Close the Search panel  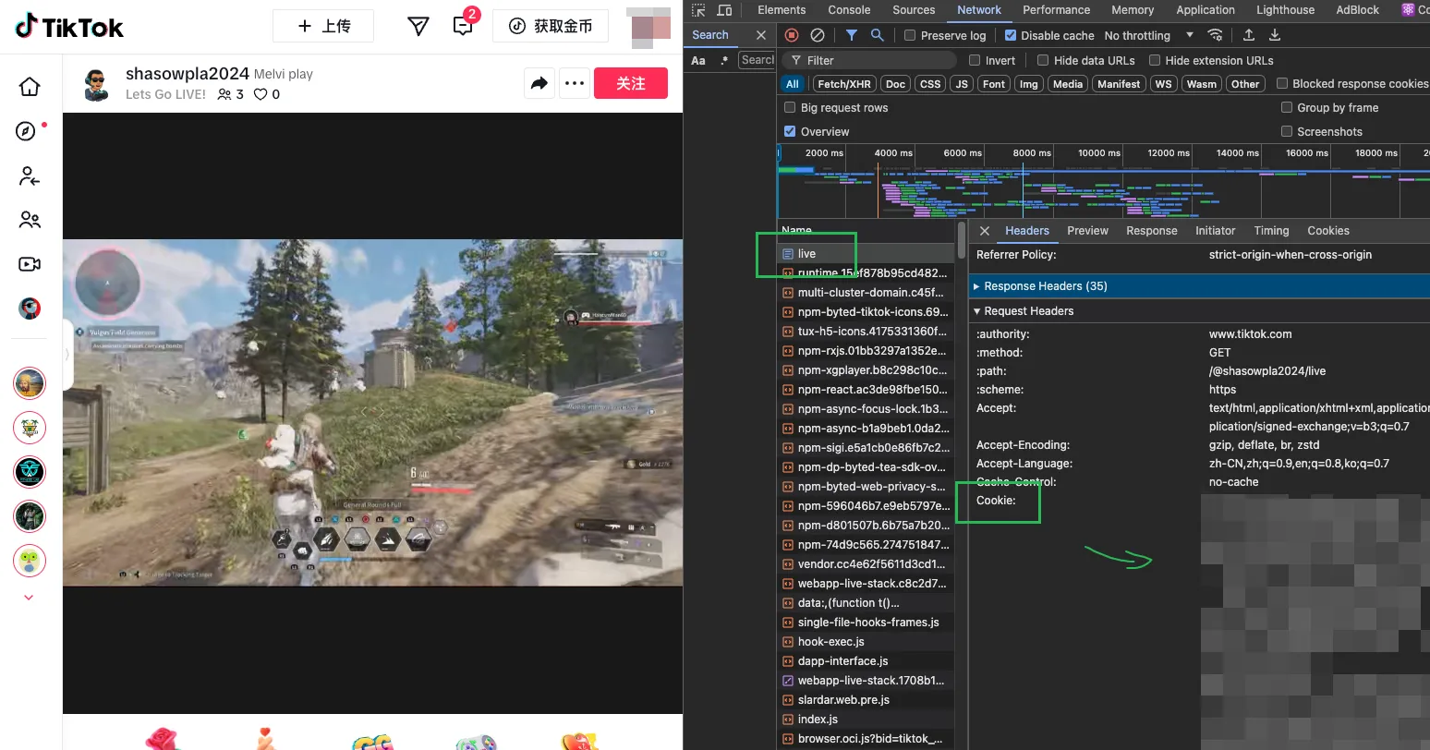tap(761, 35)
